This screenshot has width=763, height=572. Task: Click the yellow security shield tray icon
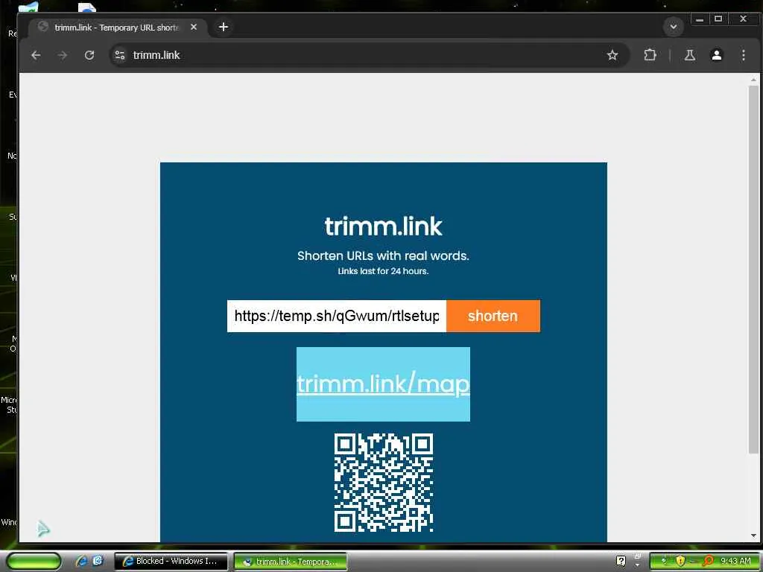click(x=680, y=562)
